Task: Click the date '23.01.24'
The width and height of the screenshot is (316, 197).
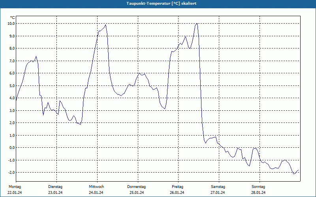Action: click(x=55, y=193)
